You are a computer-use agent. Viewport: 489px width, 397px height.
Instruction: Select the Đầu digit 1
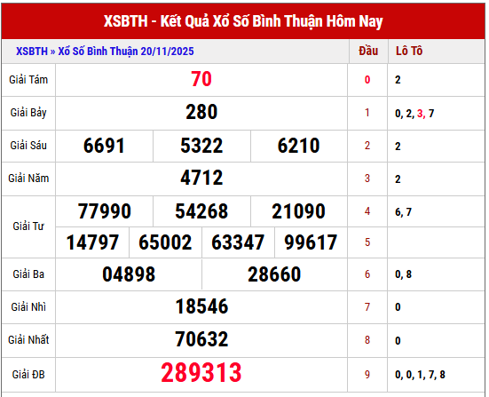coord(367,113)
